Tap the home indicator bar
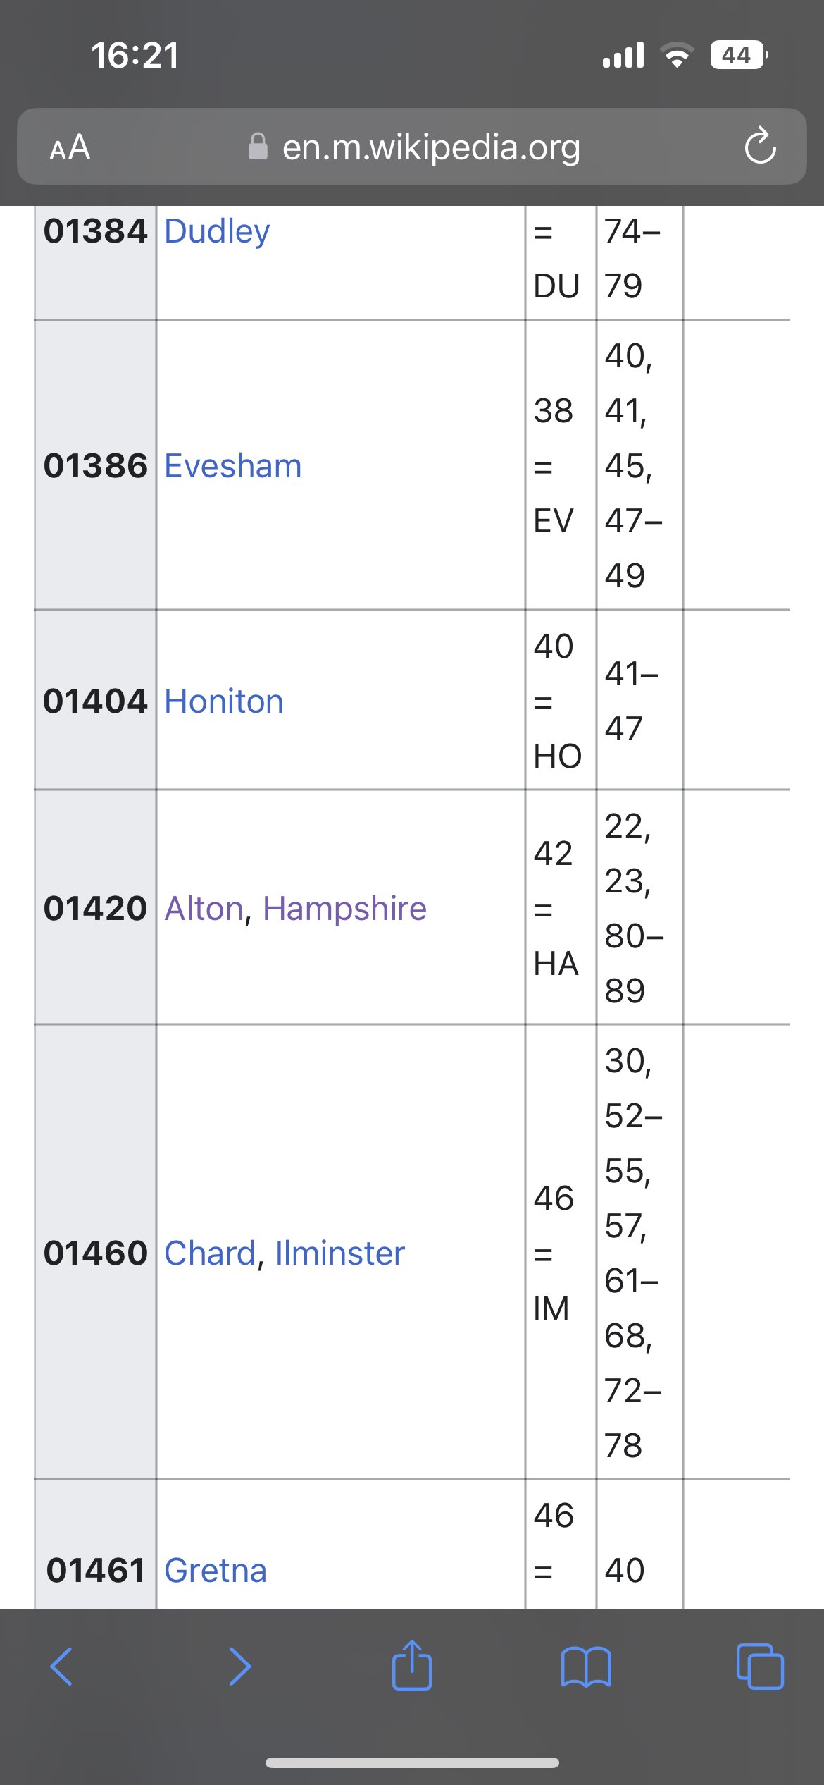This screenshot has height=1785, width=824. pos(412,1762)
